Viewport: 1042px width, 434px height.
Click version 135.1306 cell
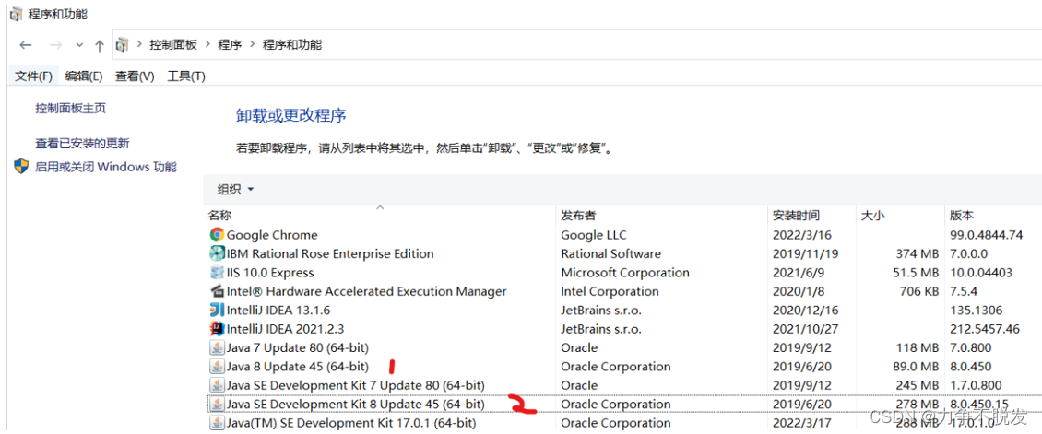[x=977, y=310]
